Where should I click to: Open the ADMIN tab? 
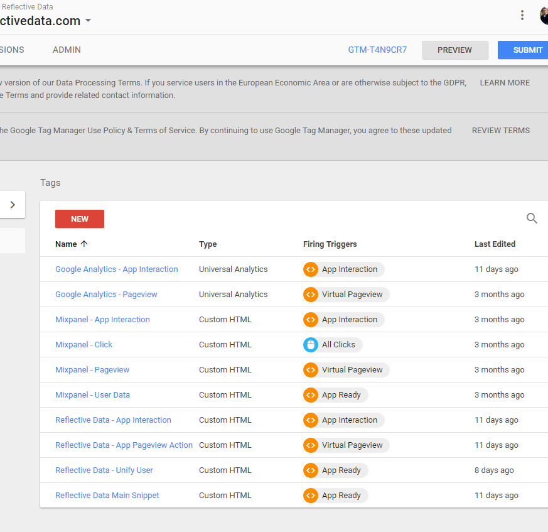[x=67, y=50]
